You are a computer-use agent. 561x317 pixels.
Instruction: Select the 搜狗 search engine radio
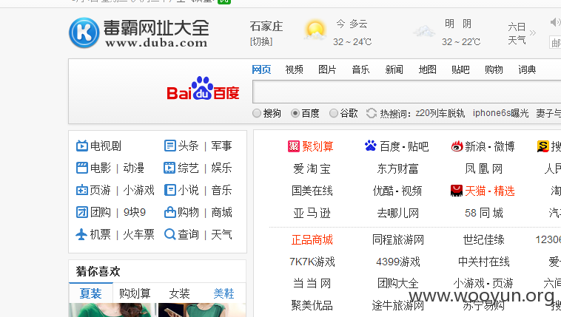(x=257, y=113)
